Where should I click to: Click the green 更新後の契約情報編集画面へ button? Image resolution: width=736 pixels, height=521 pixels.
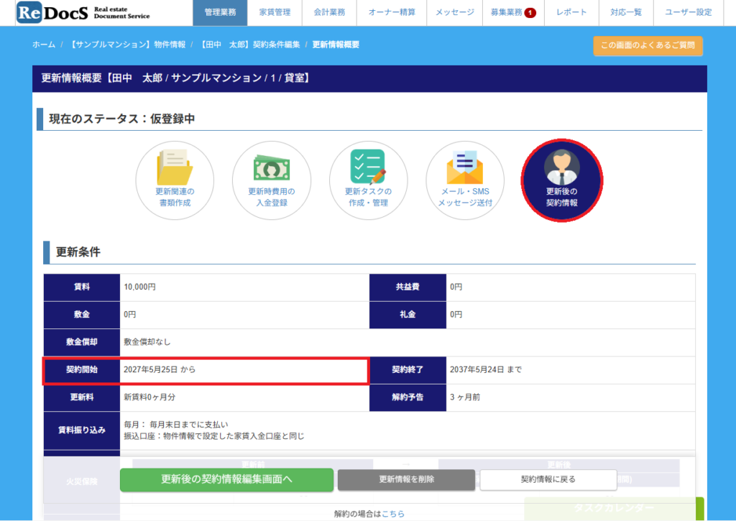(x=226, y=479)
